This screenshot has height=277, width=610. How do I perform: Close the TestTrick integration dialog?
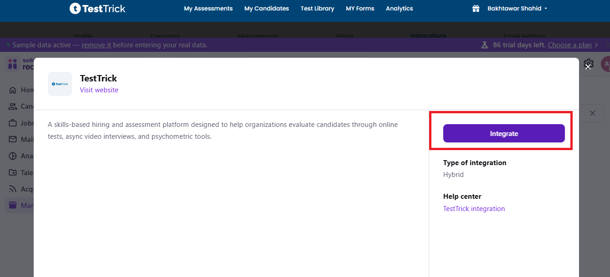[x=588, y=66]
